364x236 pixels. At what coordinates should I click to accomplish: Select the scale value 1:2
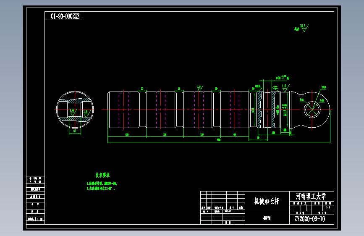pos(328,208)
